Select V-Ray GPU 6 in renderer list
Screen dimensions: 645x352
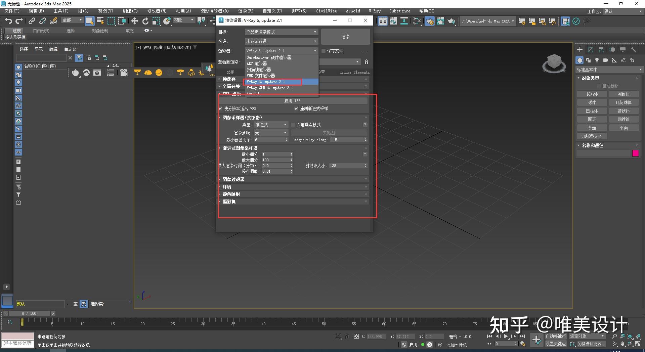[269, 88]
